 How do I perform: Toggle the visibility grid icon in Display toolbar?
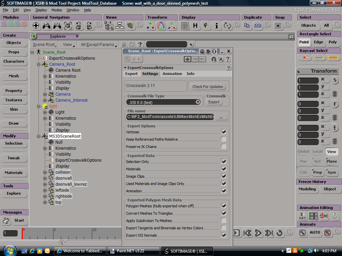(185, 26)
